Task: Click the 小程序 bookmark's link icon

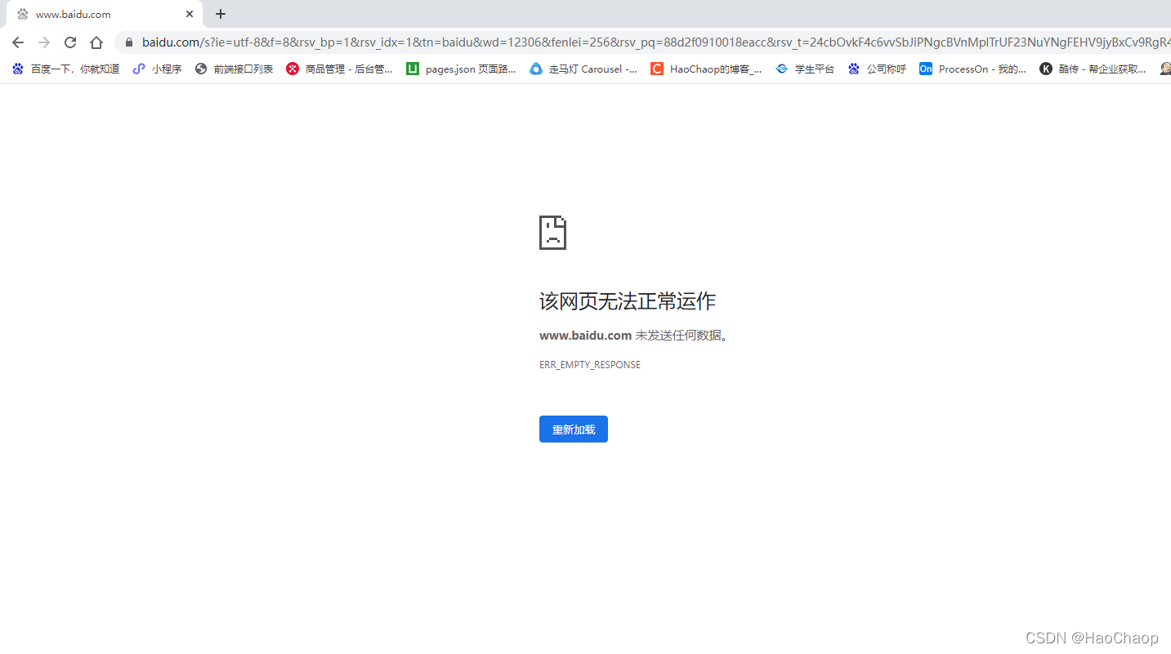Action: (139, 69)
